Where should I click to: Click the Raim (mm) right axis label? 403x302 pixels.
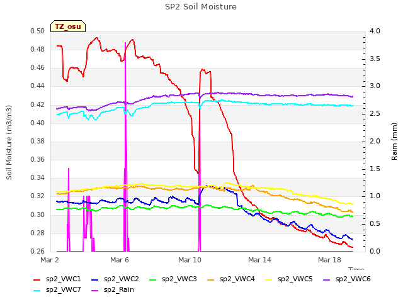pos(394,142)
